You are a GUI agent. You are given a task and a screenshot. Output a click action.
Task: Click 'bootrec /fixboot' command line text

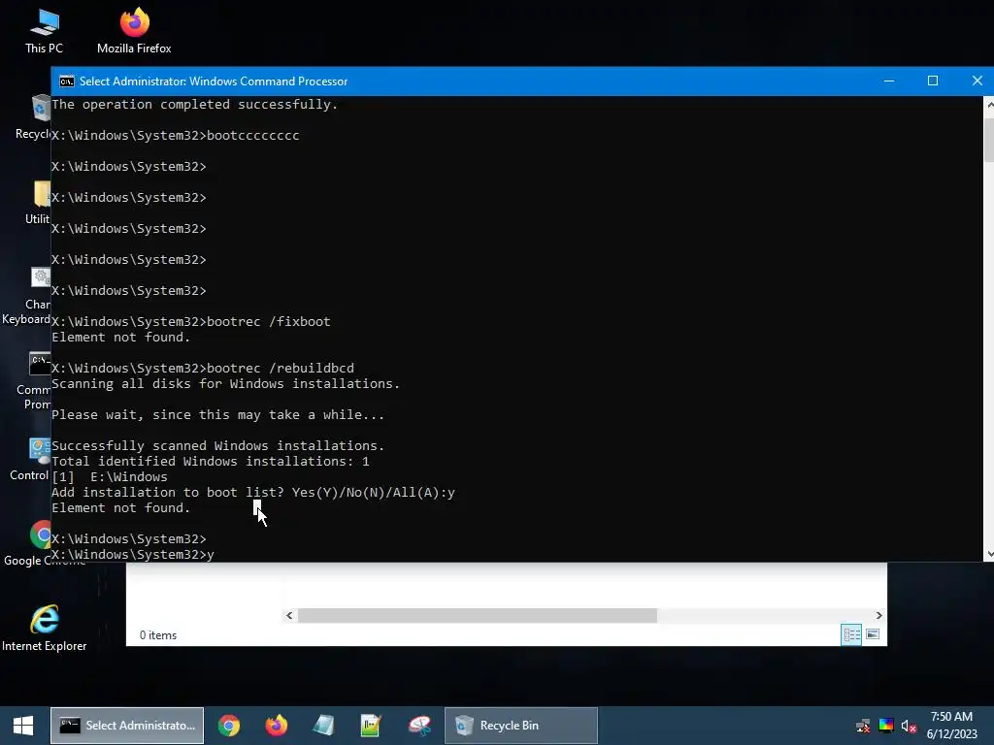[269, 321]
